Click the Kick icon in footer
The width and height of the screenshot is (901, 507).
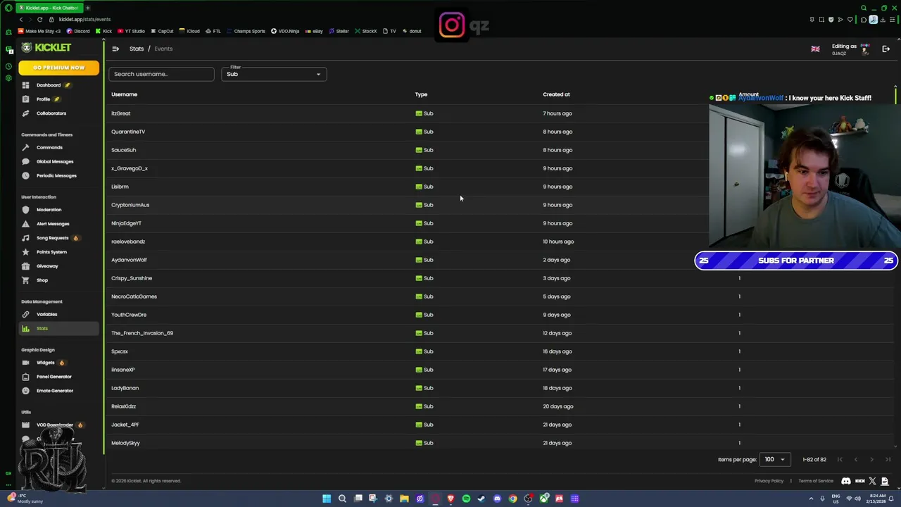[x=860, y=481]
